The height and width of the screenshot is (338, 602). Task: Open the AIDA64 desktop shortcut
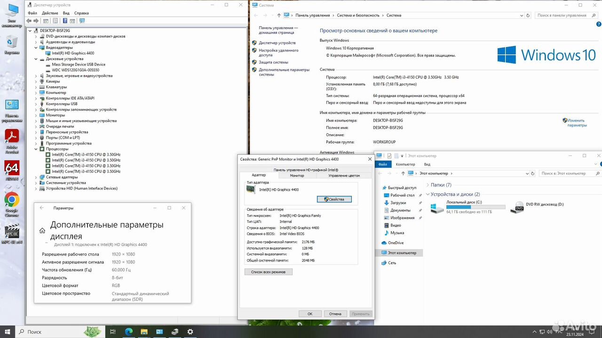pos(12,171)
